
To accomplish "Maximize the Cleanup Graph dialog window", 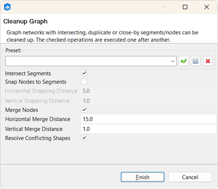I will [185, 7].
